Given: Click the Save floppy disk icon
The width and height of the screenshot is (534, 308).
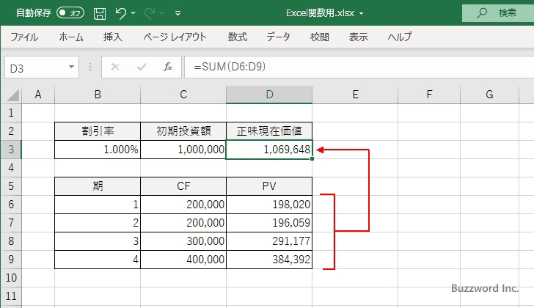Looking at the screenshot, I should 100,13.
